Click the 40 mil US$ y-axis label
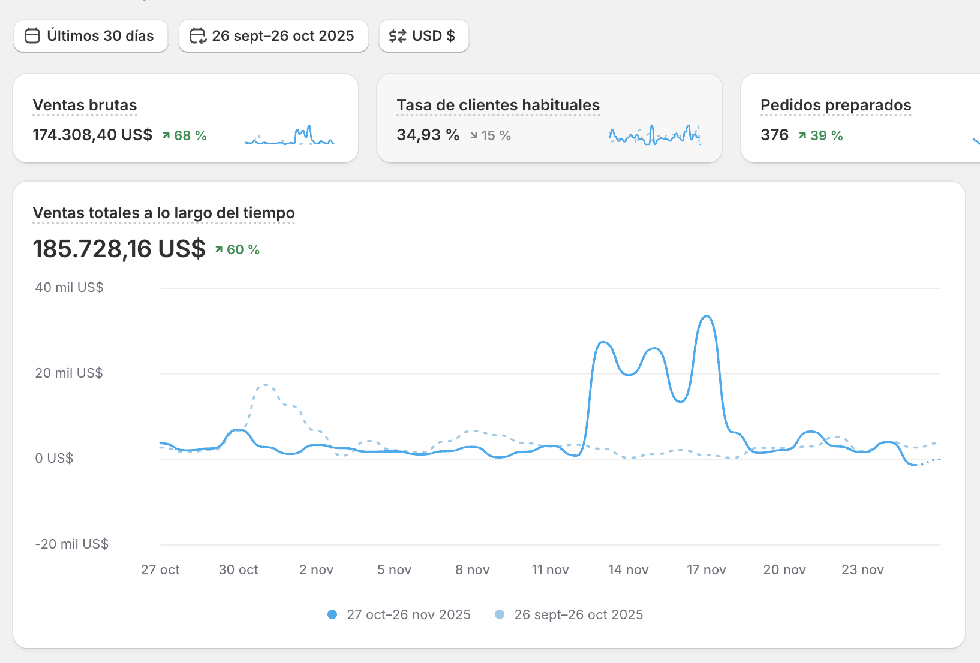 [x=70, y=287]
